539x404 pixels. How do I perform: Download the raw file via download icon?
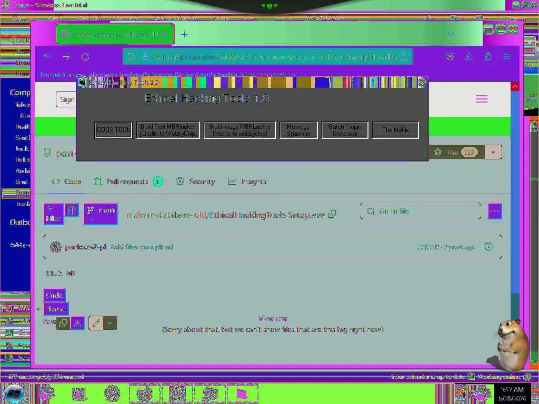pos(77,324)
